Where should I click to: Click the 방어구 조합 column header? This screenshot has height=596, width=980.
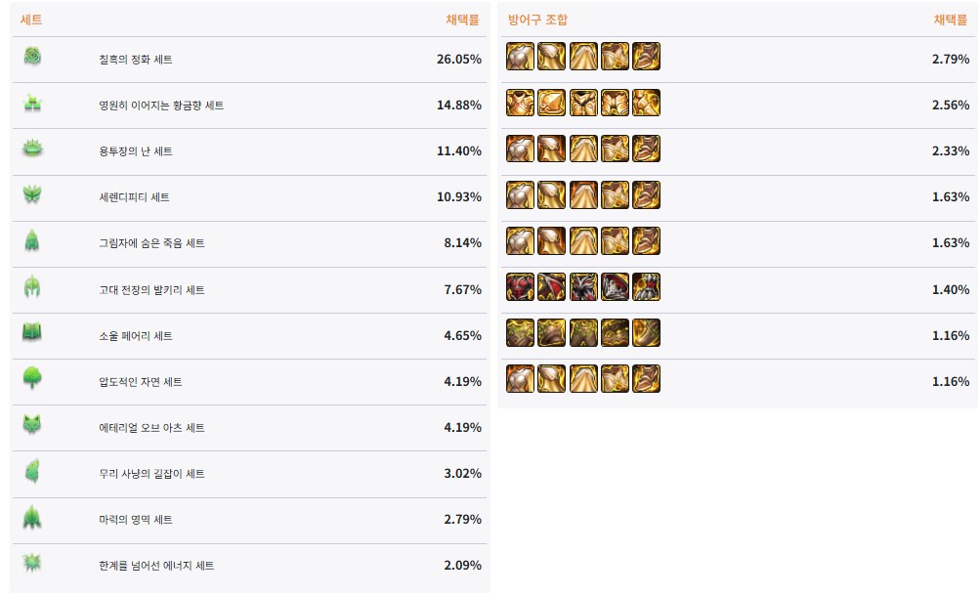(x=537, y=20)
